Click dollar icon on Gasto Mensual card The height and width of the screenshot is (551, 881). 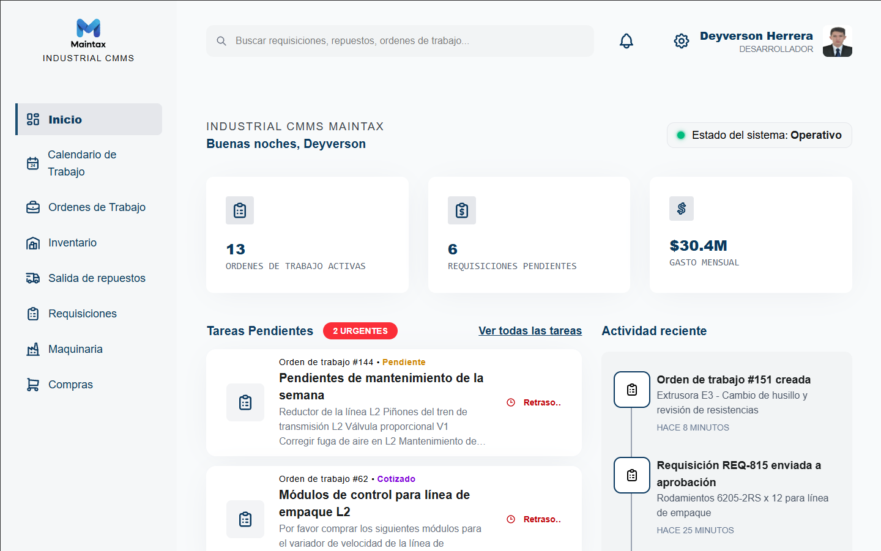click(x=682, y=209)
